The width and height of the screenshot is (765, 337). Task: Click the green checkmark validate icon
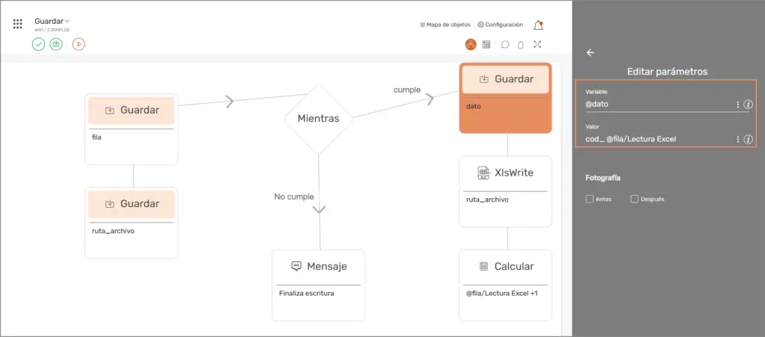click(x=38, y=44)
